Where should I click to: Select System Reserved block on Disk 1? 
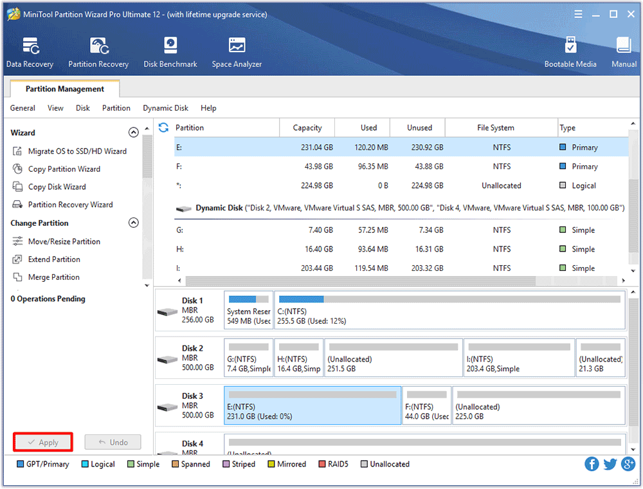248,309
